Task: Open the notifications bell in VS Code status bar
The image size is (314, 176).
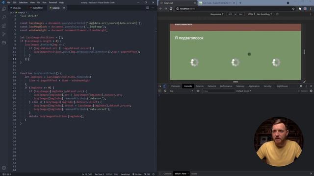Action: (x=154, y=174)
